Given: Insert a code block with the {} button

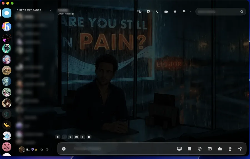Looking at the screenshot, I should click(89, 137).
